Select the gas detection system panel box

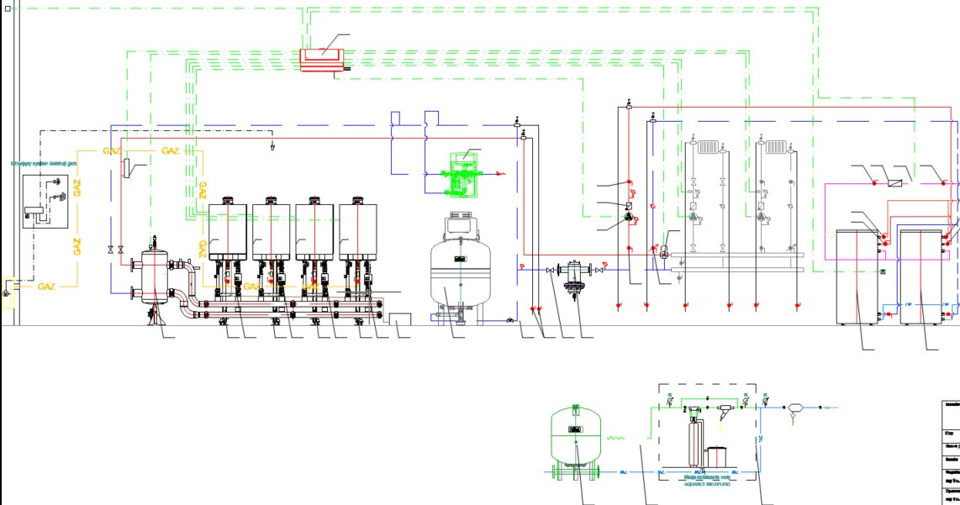(x=45, y=202)
